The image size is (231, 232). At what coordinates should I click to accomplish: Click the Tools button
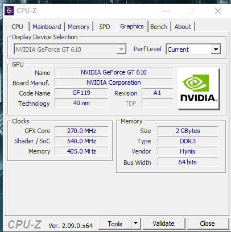click(x=115, y=223)
